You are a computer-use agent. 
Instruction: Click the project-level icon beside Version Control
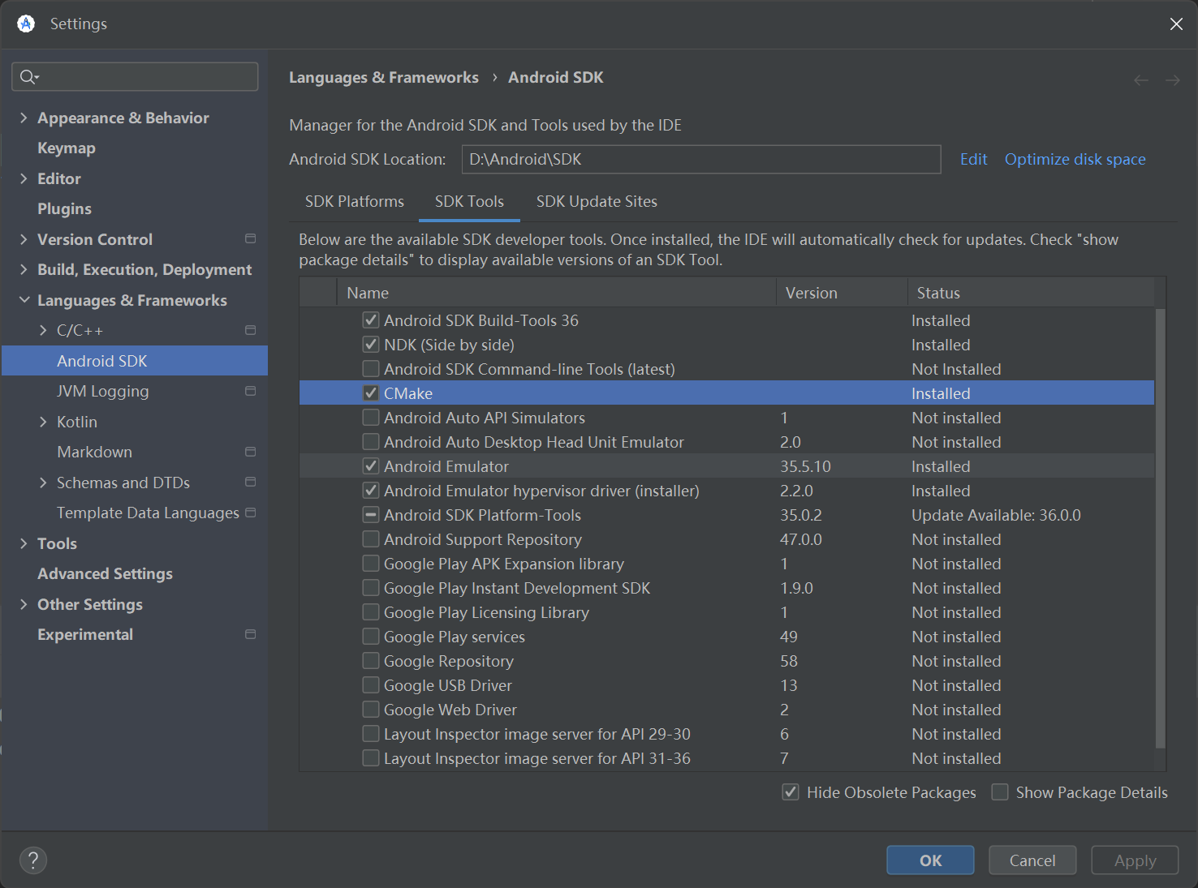click(250, 238)
